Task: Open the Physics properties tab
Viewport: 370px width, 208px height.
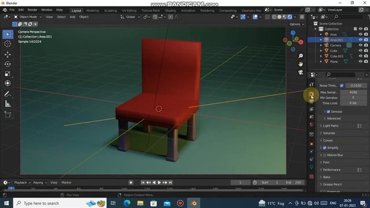Action: click(x=312, y=151)
